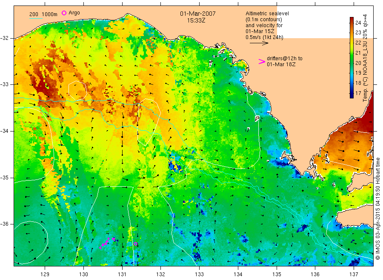Click the '0.5m/s (1kt 24h)' velocity label

coord(265,37)
